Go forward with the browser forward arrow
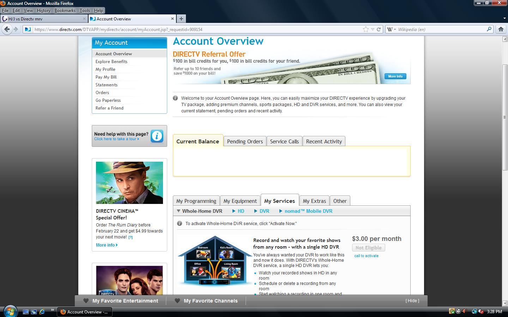The height and width of the screenshot is (317, 508). (16, 29)
